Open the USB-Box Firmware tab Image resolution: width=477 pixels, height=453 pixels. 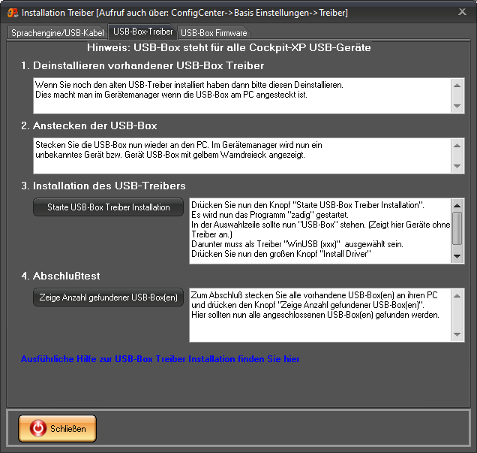click(x=213, y=33)
